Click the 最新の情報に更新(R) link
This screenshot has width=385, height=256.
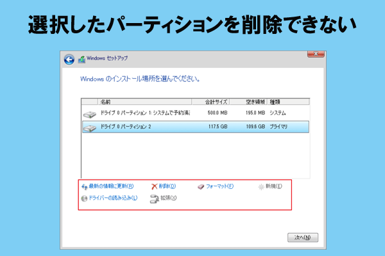[x=111, y=186]
